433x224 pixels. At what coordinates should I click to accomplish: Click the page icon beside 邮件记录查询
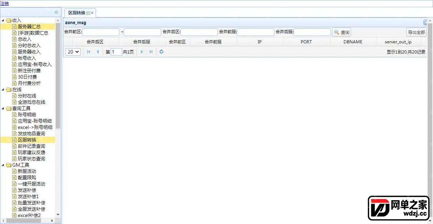pos(14,146)
